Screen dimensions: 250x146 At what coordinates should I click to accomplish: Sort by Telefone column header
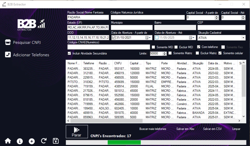click(89, 63)
